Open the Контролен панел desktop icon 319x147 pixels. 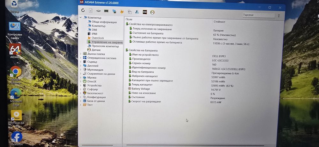pos(15,31)
